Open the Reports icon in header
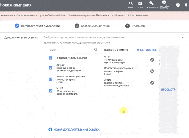Viewport: 189px width, 138px height. point(140,5)
